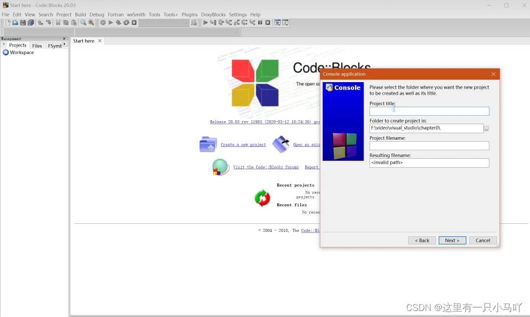Click the Release 20.03 rev link

[265, 122]
